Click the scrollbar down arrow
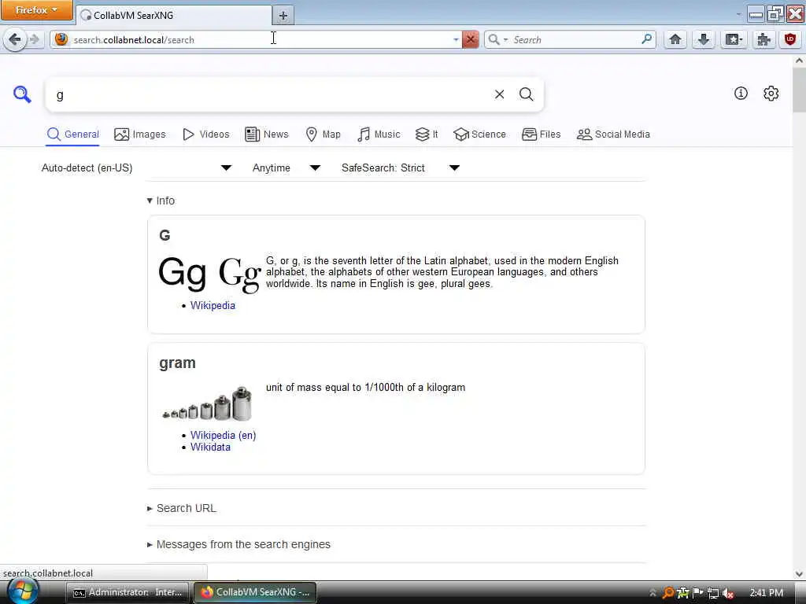The width and height of the screenshot is (806, 604). click(x=799, y=573)
